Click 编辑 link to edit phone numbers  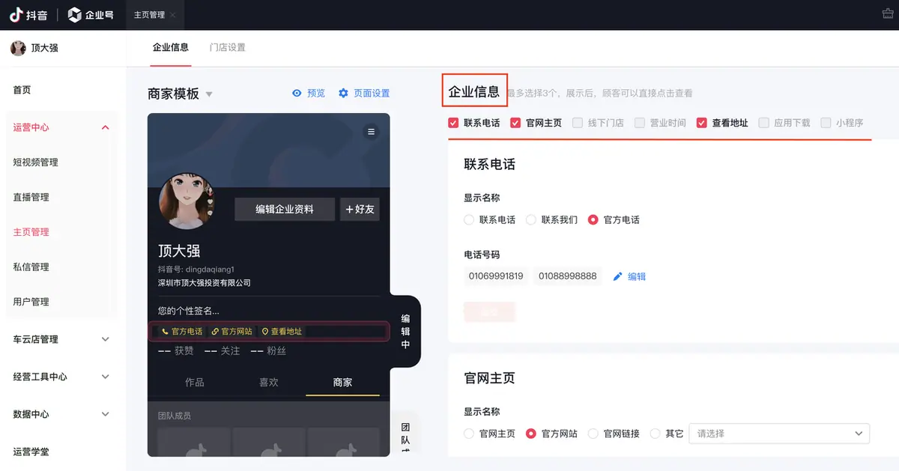click(x=637, y=276)
